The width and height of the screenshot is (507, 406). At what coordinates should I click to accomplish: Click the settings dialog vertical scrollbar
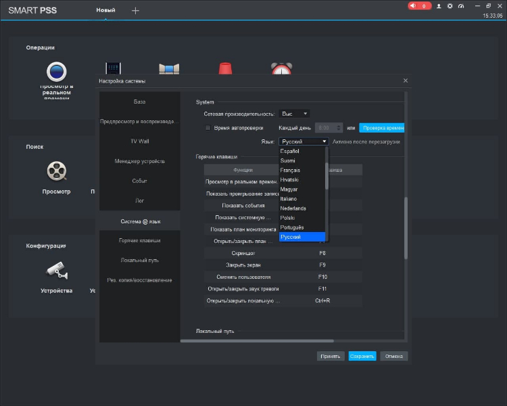406,228
